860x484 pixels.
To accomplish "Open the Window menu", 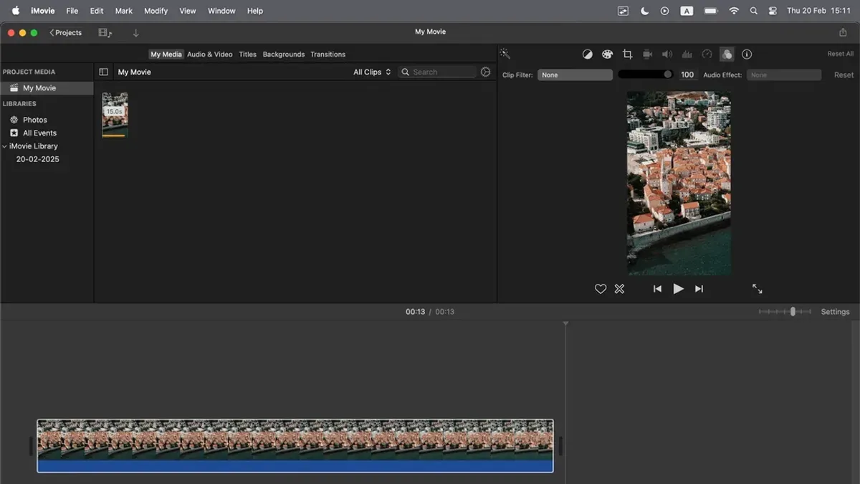I will [221, 11].
